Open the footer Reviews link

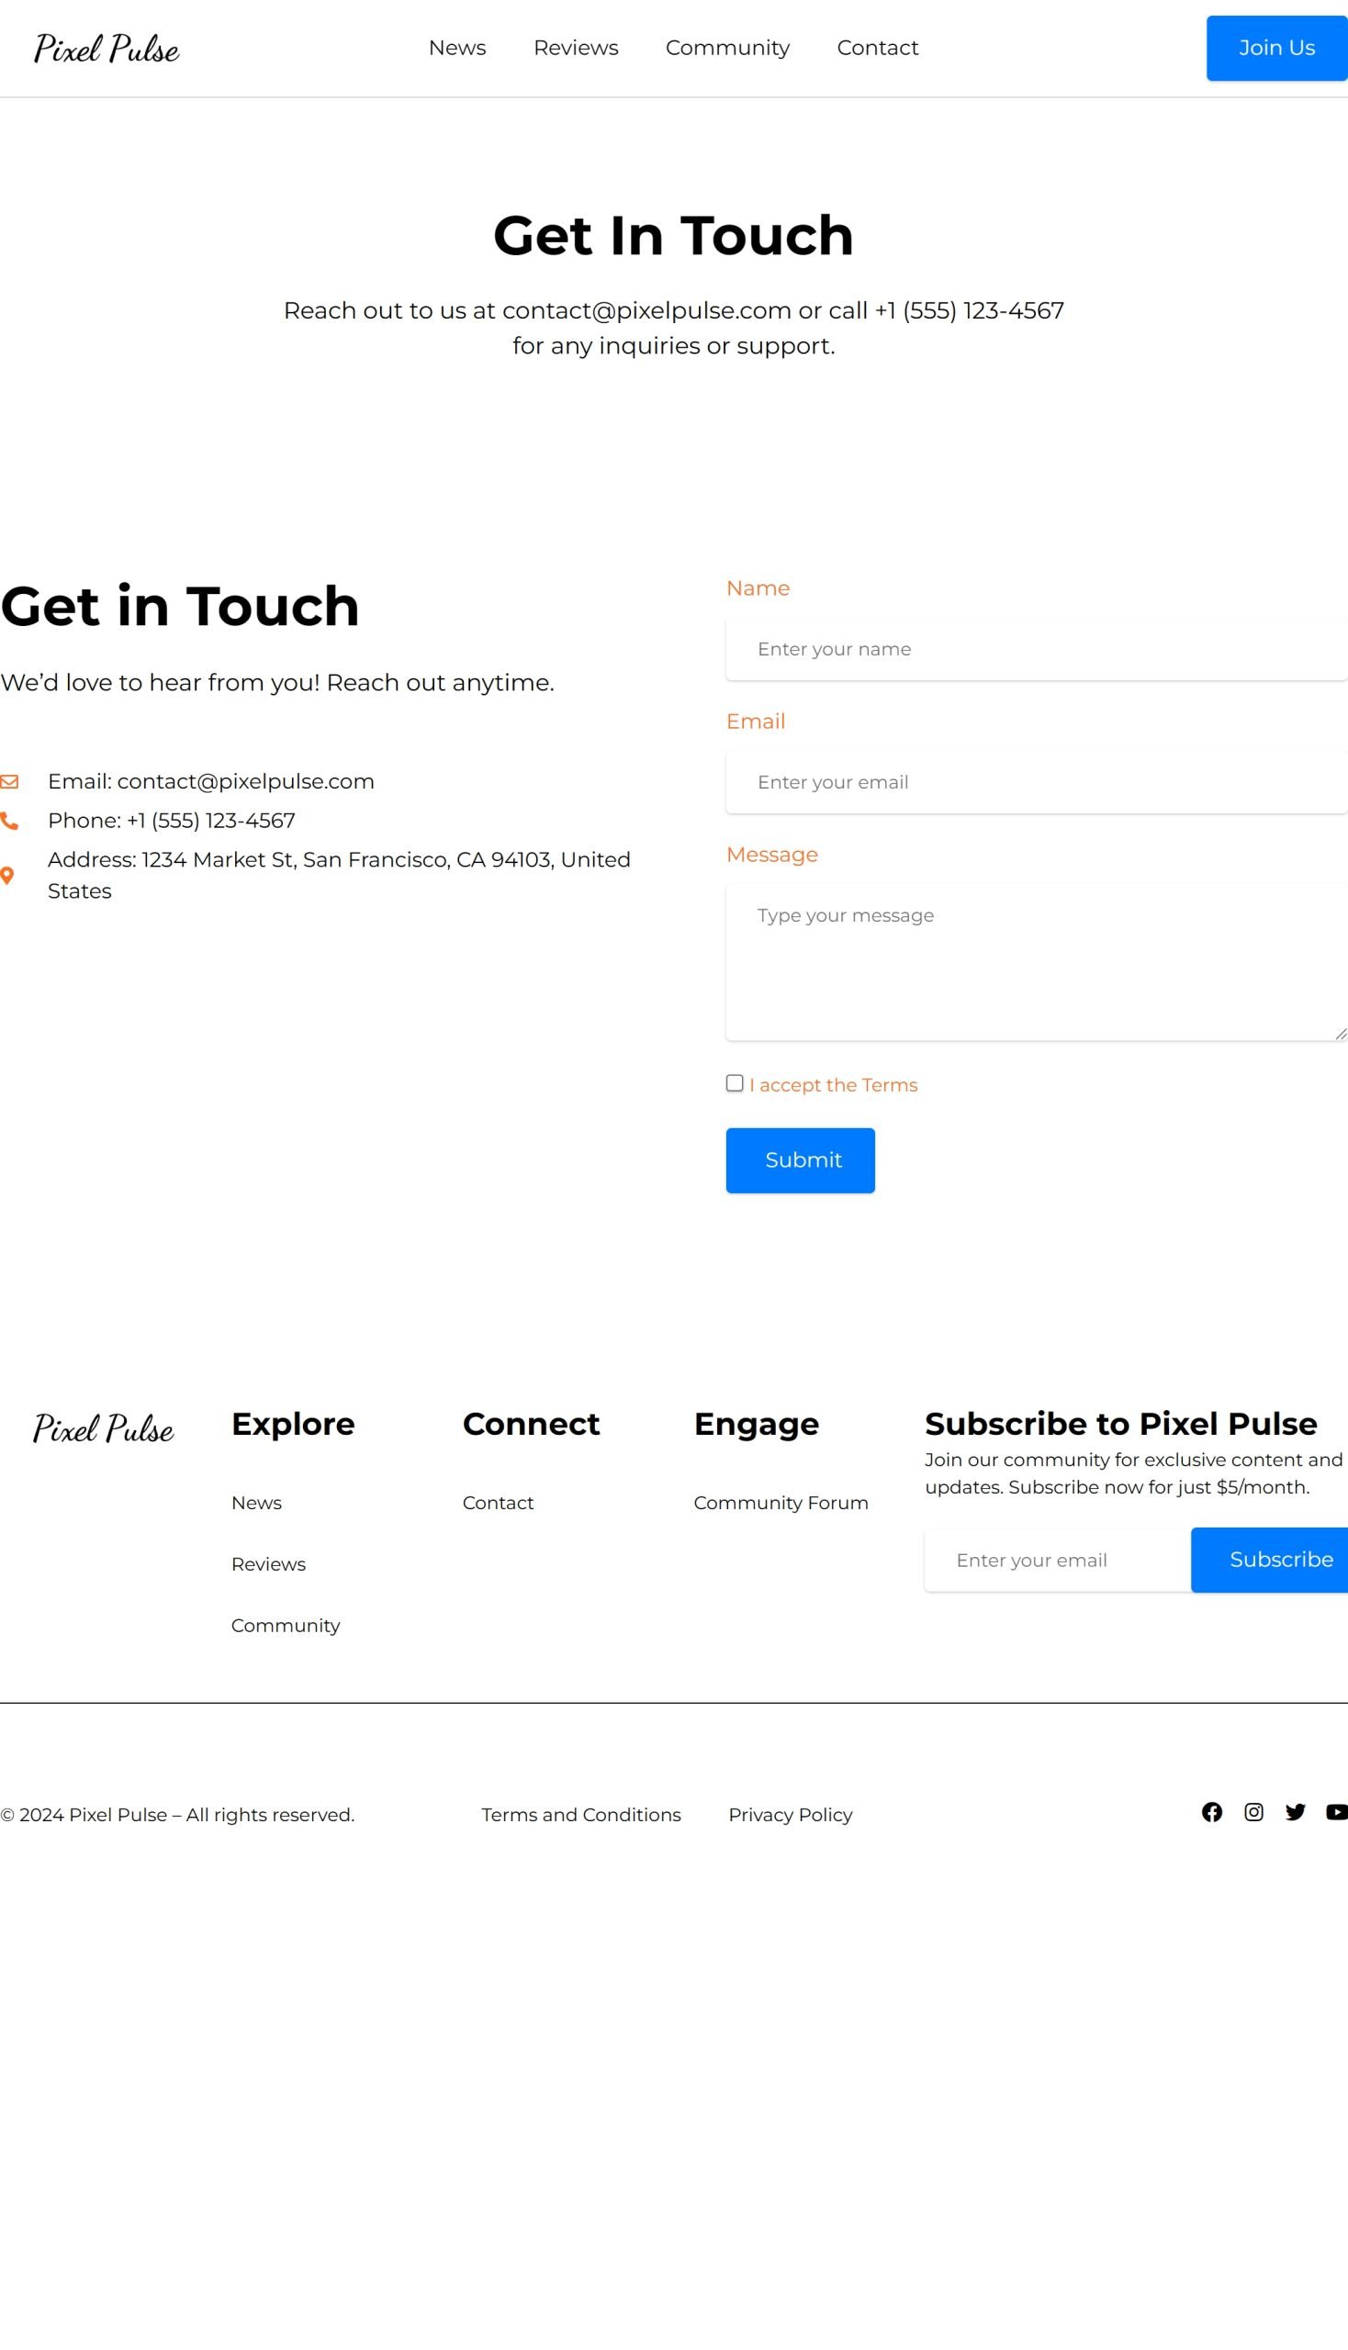(268, 1564)
